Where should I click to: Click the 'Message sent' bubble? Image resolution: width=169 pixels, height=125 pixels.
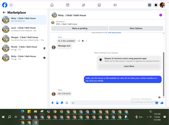[64, 46]
